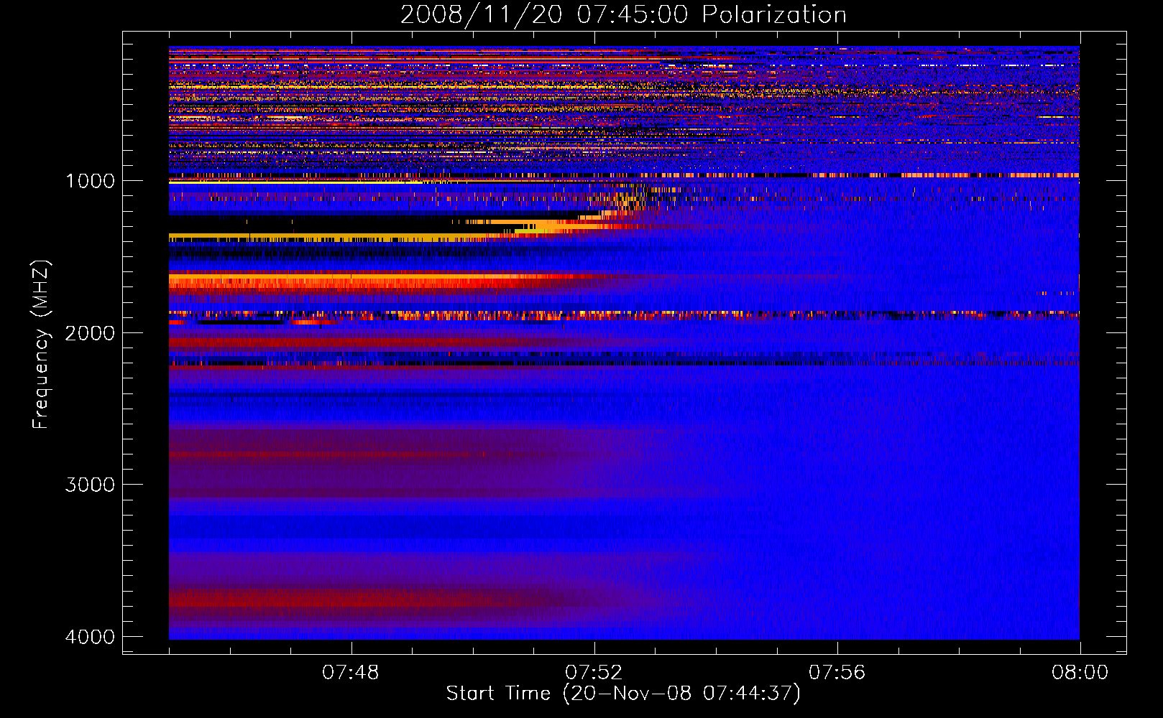The width and height of the screenshot is (1163, 718).
Task: Click the 07:48 time tick label
Action: tap(351, 673)
